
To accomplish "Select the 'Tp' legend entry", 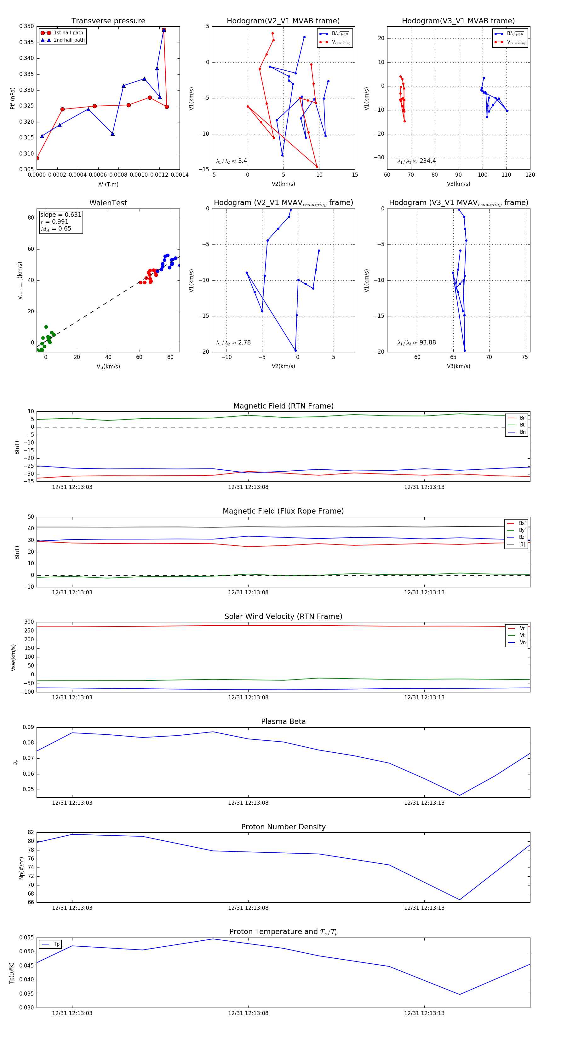I will (50, 944).
